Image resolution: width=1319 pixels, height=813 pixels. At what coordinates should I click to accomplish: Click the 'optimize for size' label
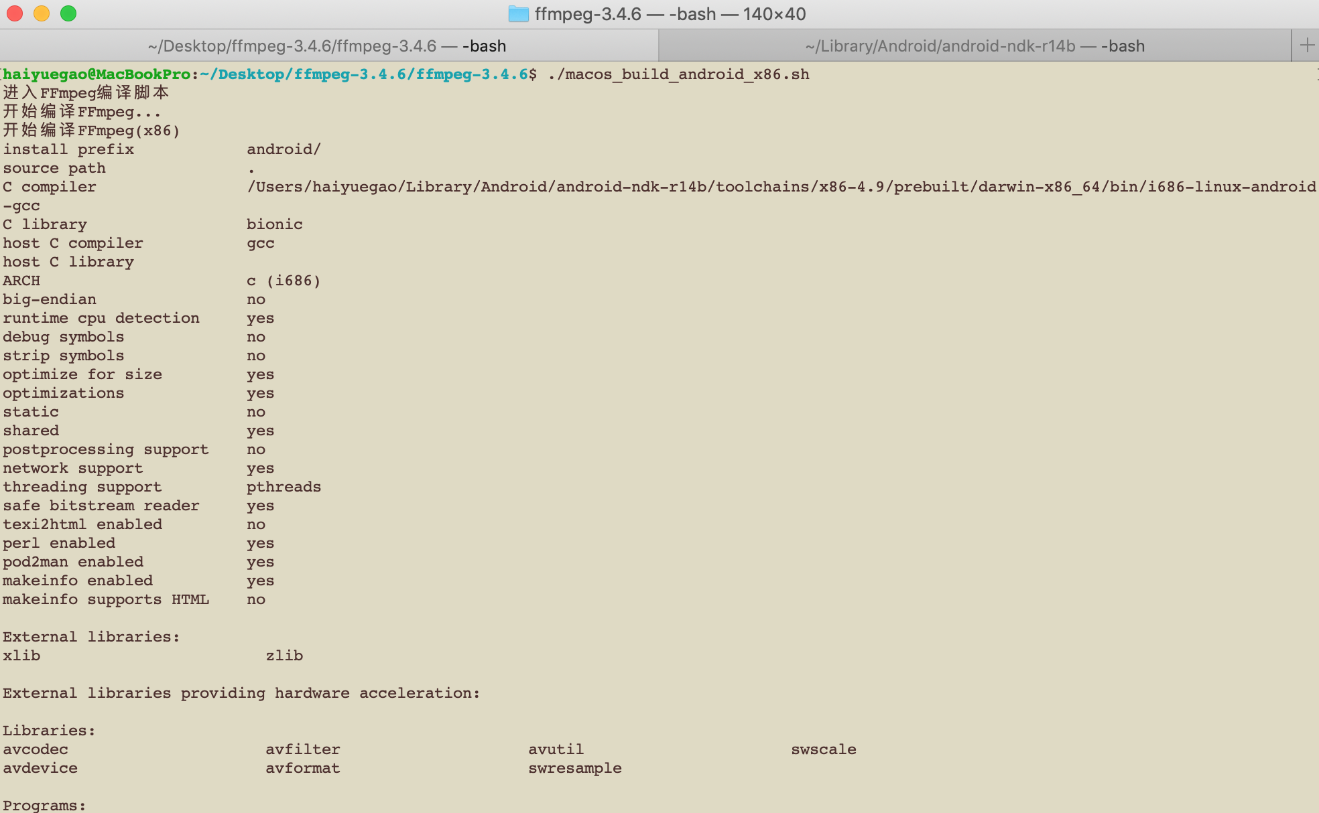pyautogui.click(x=82, y=374)
